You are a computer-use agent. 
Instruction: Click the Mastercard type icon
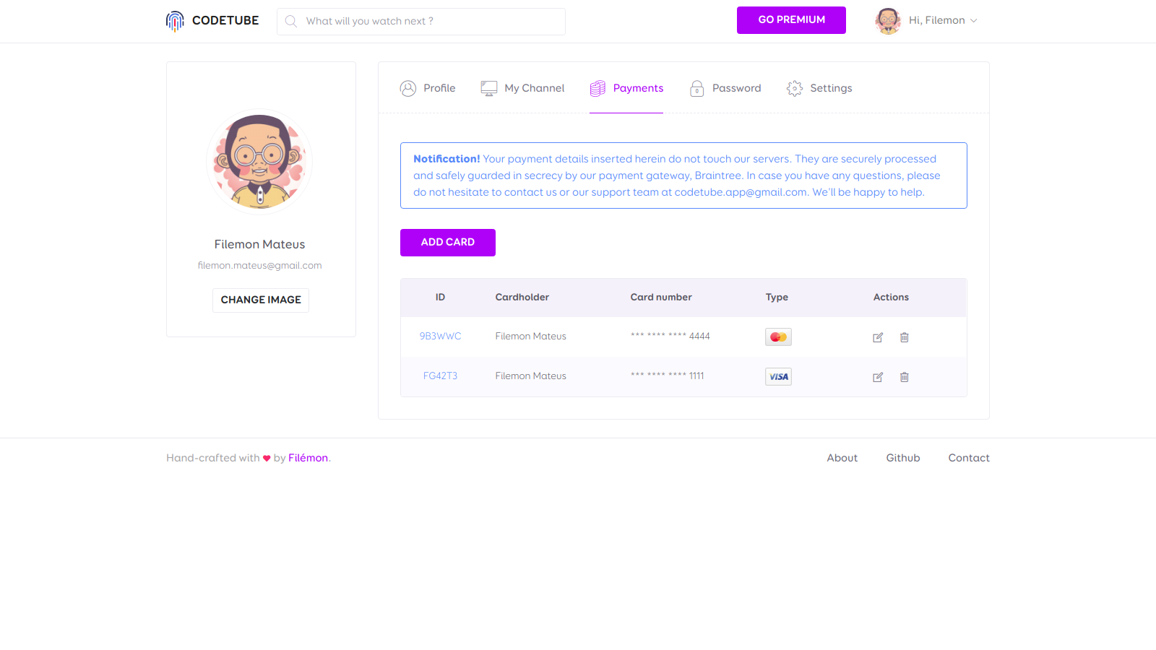click(778, 337)
